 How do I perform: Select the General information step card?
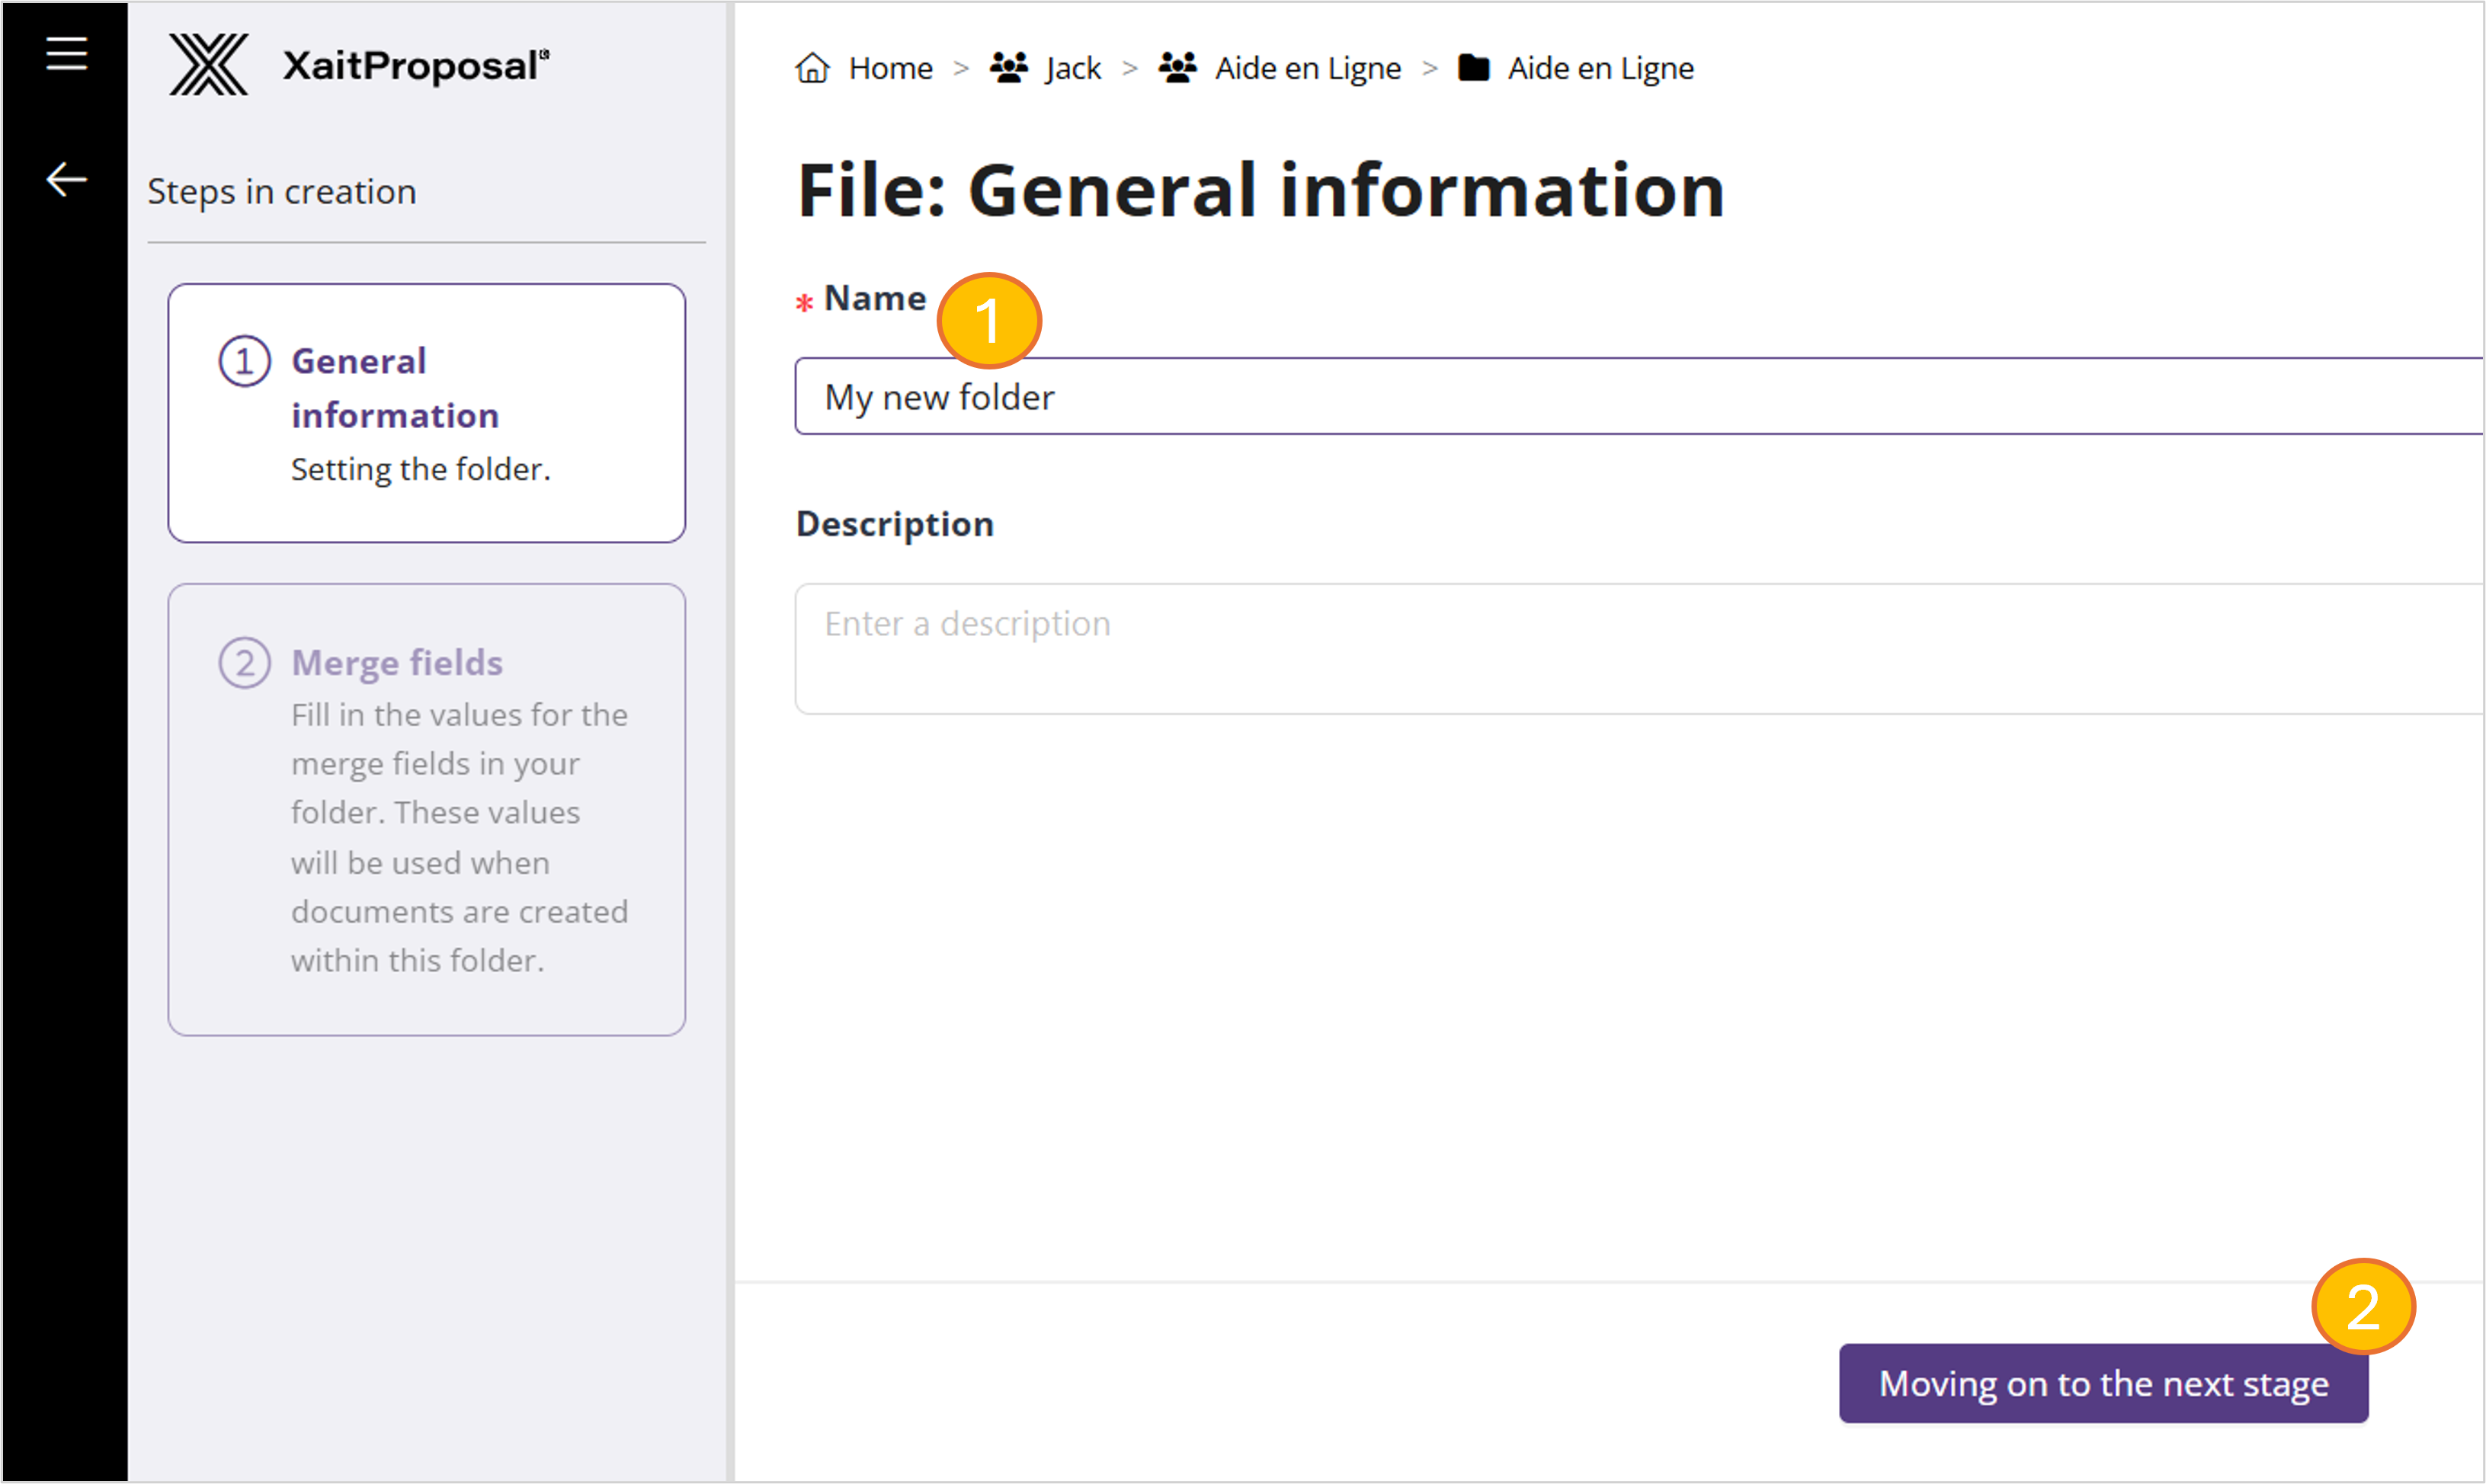pos(428,413)
